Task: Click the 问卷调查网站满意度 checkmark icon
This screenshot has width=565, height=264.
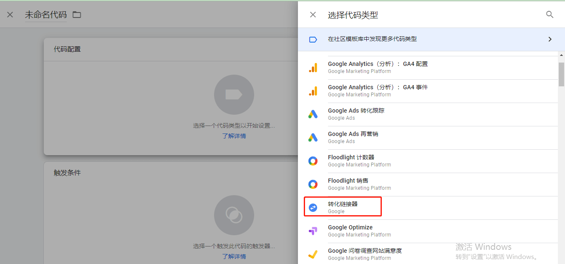Action: (x=313, y=254)
